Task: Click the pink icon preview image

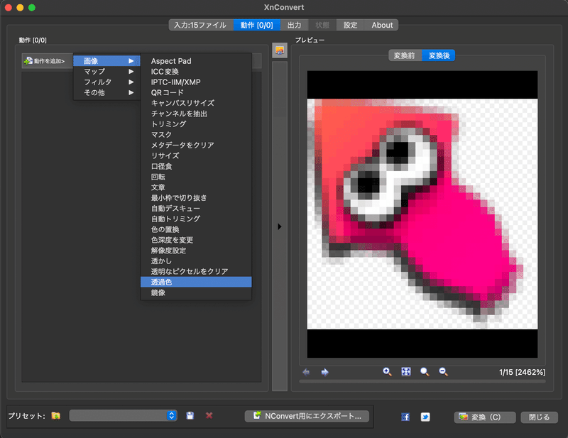Action: point(422,214)
